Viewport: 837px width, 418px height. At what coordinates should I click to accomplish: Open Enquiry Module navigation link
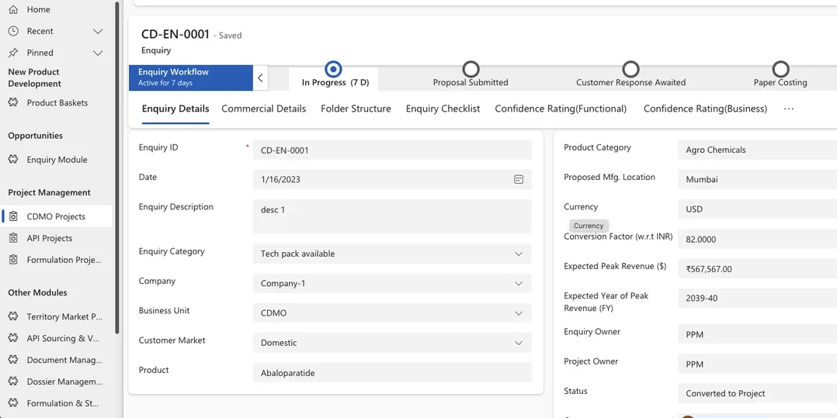pos(57,160)
